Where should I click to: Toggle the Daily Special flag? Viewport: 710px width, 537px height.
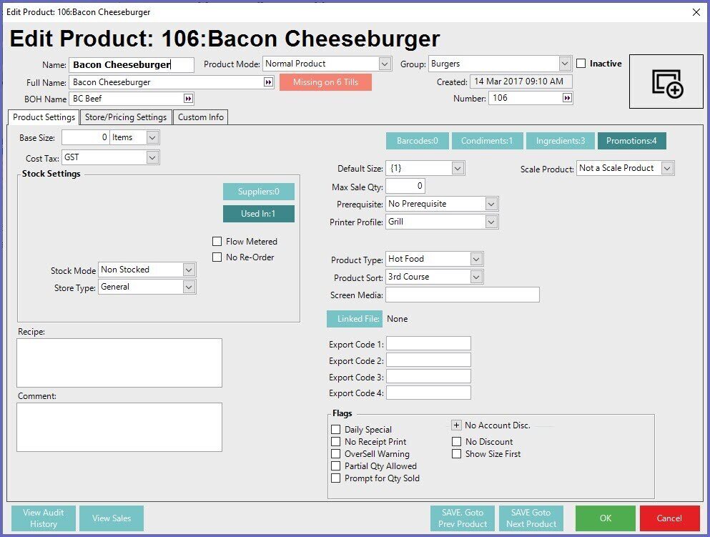pos(336,430)
